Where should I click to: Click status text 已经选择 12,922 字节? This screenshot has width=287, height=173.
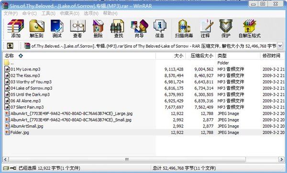click(x=49, y=168)
